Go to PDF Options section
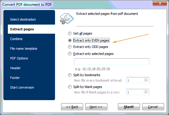This screenshot has height=115, width=169. coord(19,58)
